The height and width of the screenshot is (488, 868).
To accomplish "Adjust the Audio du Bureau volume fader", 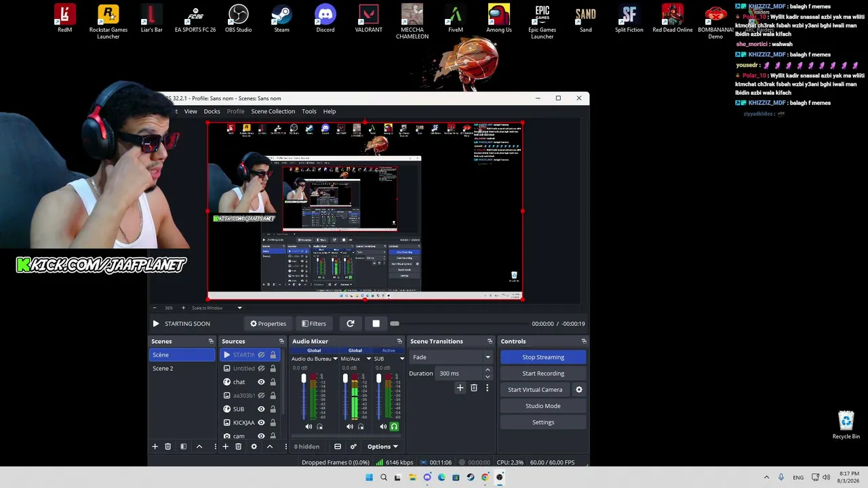I will [304, 378].
